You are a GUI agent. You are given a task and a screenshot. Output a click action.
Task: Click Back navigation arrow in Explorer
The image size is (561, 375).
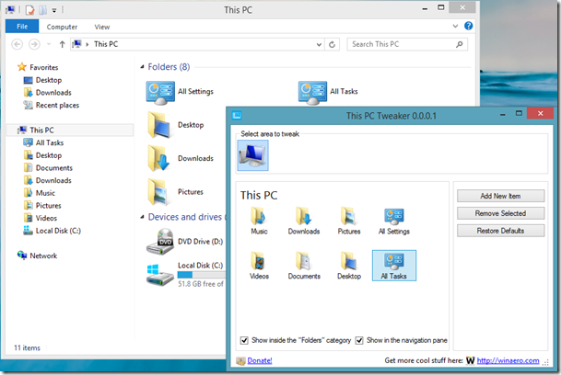[x=18, y=44]
